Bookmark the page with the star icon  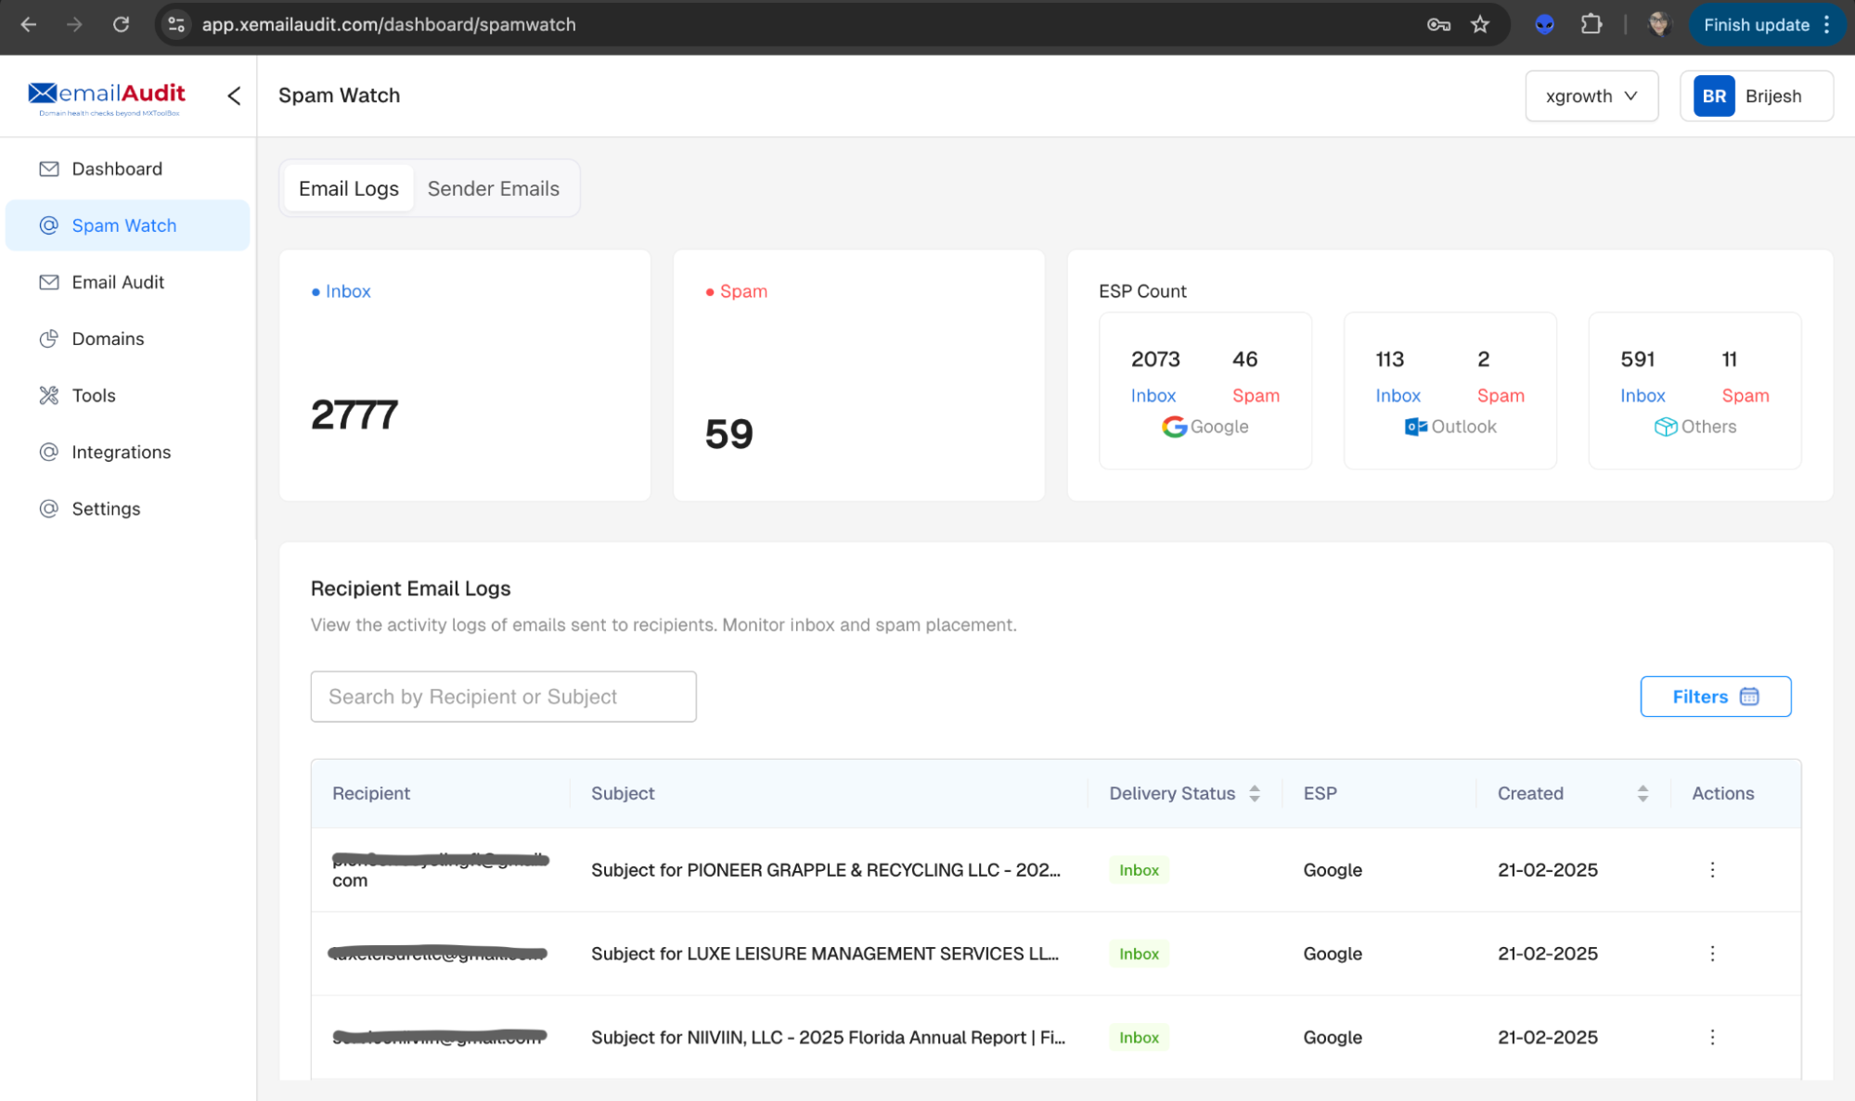pyautogui.click(x=1480, y=25)
